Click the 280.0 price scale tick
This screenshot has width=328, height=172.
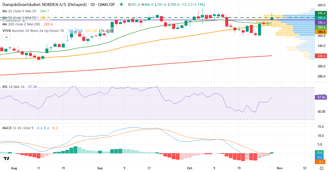point(321,76)
